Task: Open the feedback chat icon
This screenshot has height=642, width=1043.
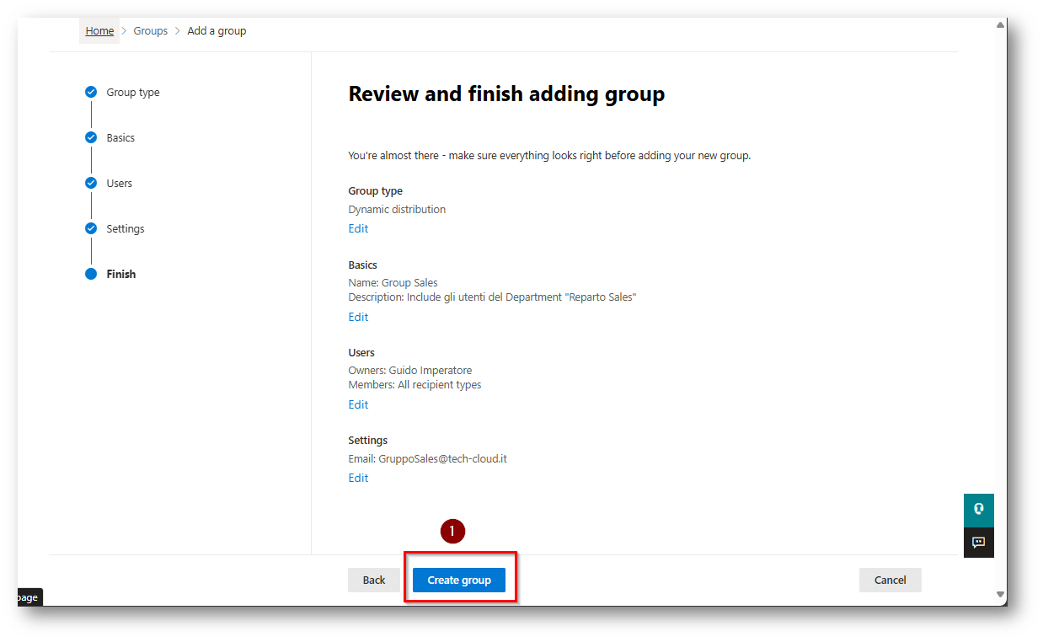Action: click(978, 543)
